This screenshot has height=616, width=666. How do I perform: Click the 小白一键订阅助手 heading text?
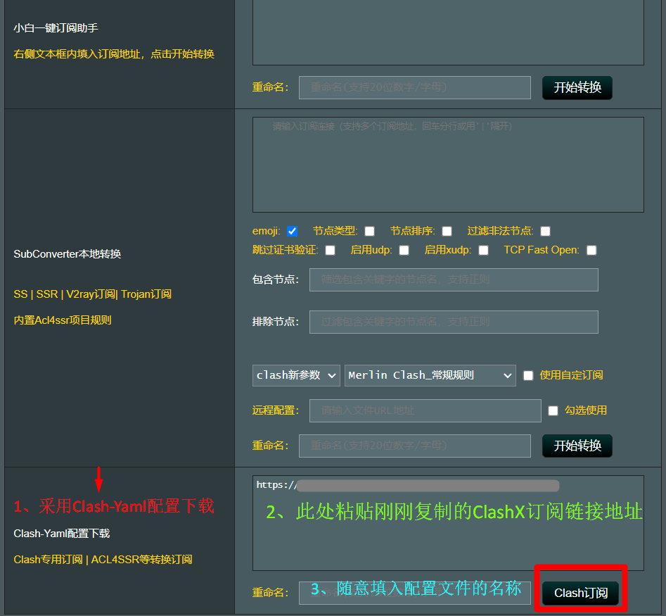(x=56, y=28)
